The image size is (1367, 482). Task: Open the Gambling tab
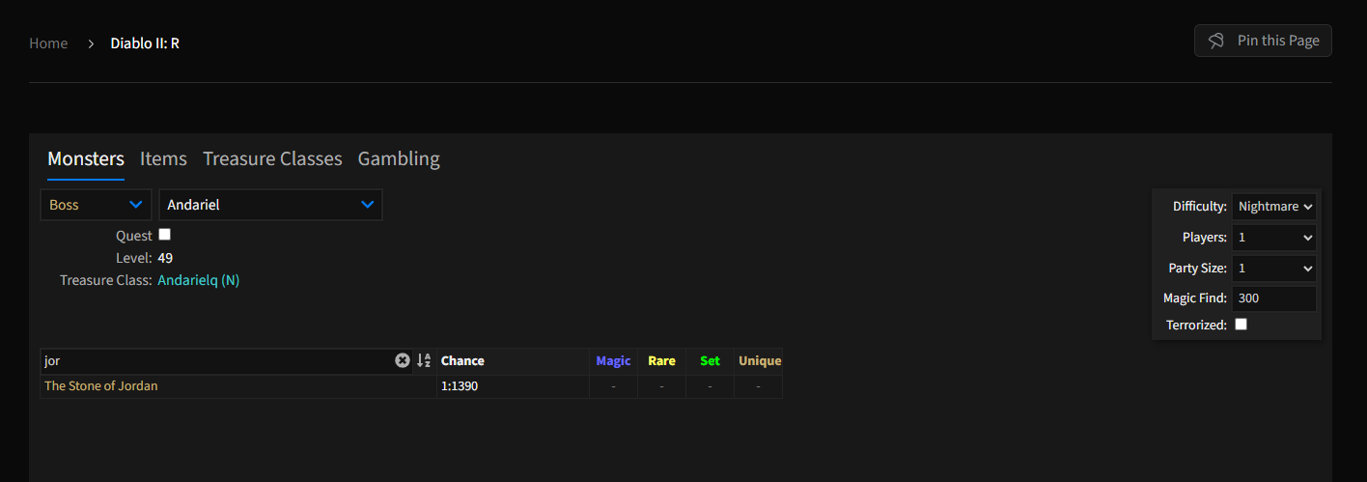tap(399, 159)
